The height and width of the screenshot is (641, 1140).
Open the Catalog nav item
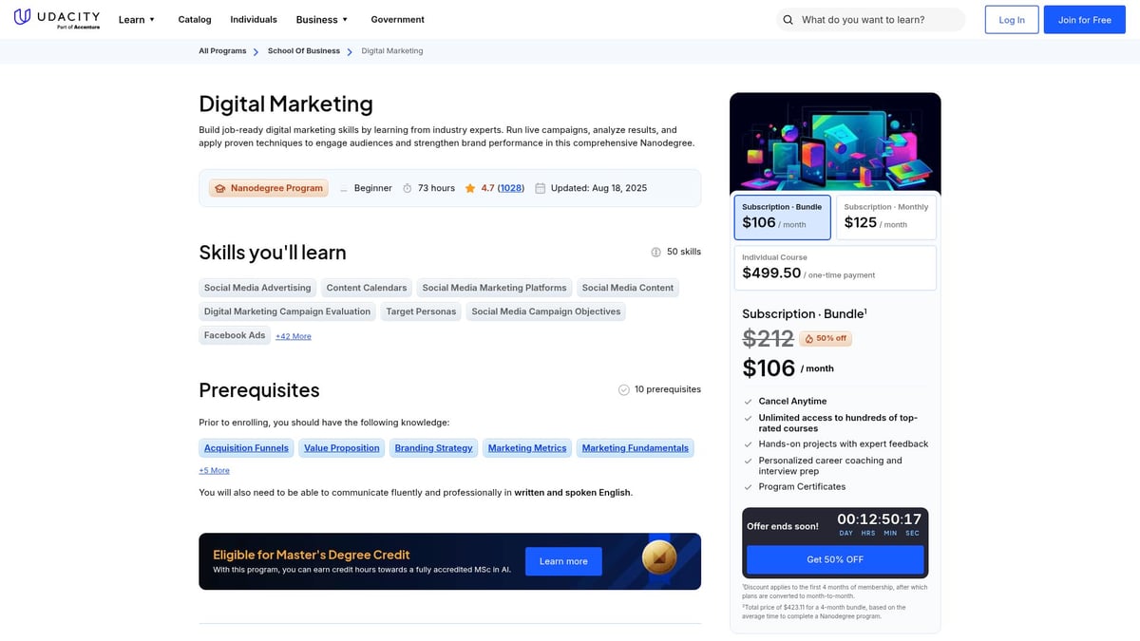tap(195, 19)
